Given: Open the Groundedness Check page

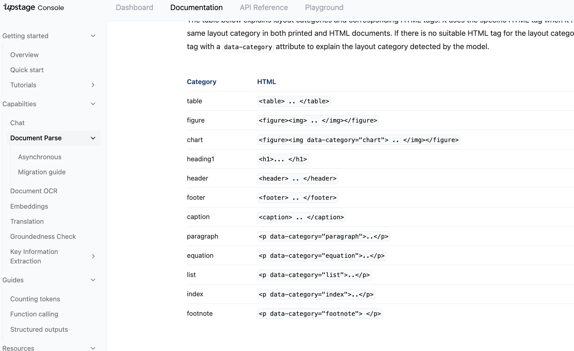Looking at the screenshot, I should [x=43, y=236].
